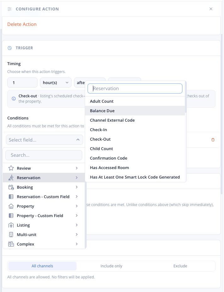Click the Reservation filter input box
The image size is (224, 292).
(135, 88)
